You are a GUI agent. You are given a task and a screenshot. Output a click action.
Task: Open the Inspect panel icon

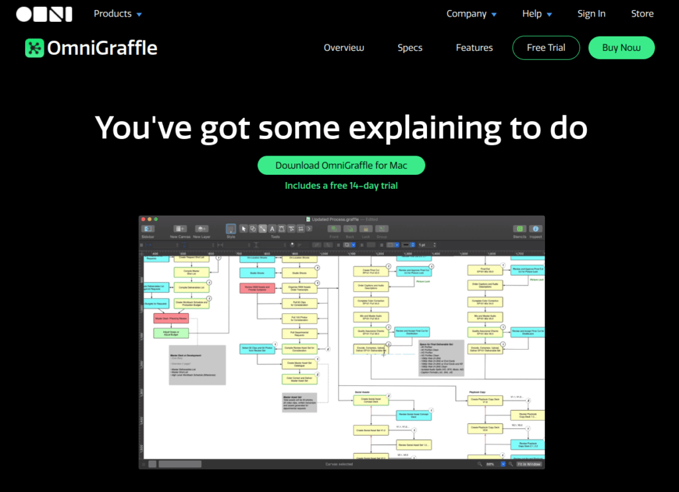pyautogui.click(x=536, y=228)
